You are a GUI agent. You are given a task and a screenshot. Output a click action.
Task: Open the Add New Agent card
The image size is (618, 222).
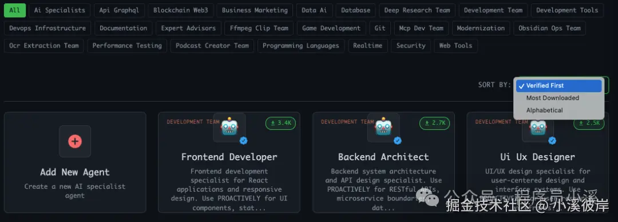pos(75,162)
